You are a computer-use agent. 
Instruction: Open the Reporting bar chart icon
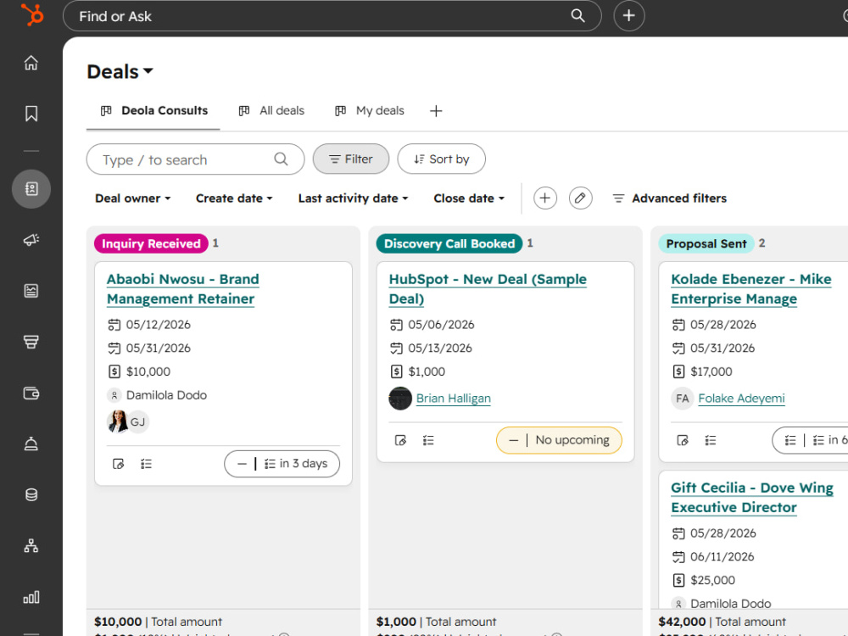click(x=31, y=597)
